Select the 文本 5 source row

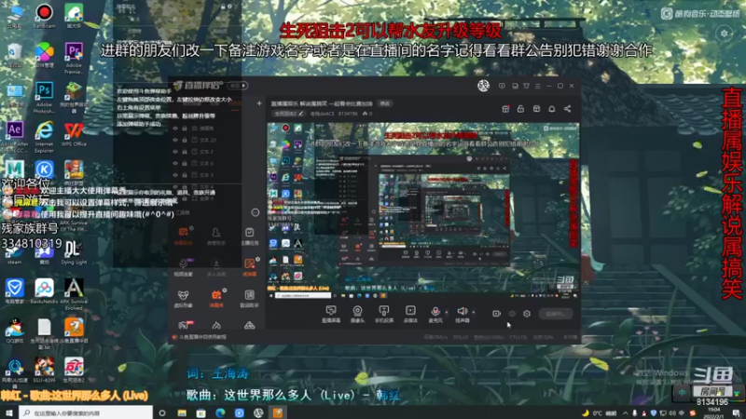204,175
